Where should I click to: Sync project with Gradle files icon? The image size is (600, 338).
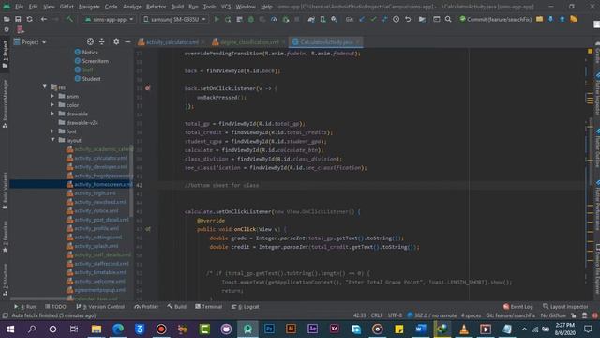click(311, 19)
